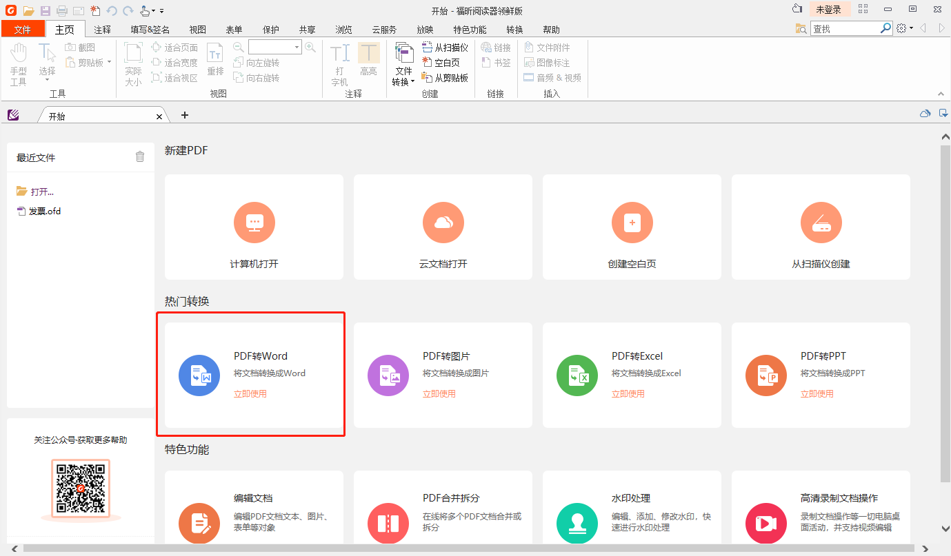
Task: Open the 文件 menu
Action: [23, 30]
